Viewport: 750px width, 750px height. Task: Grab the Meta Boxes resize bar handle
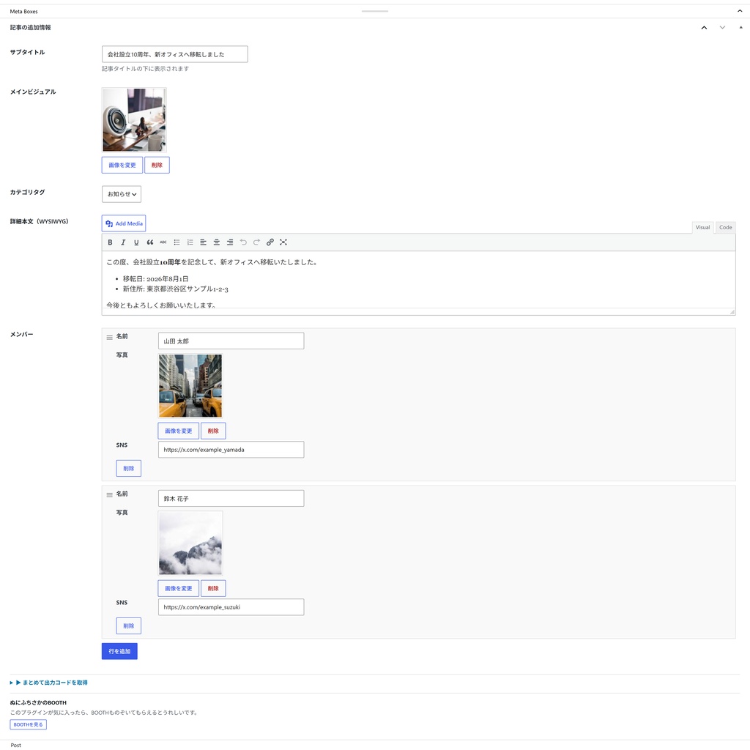pos(375,11)
